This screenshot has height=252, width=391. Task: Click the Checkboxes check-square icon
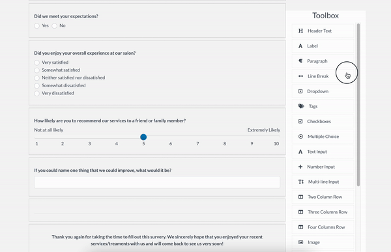pos(300,121)
